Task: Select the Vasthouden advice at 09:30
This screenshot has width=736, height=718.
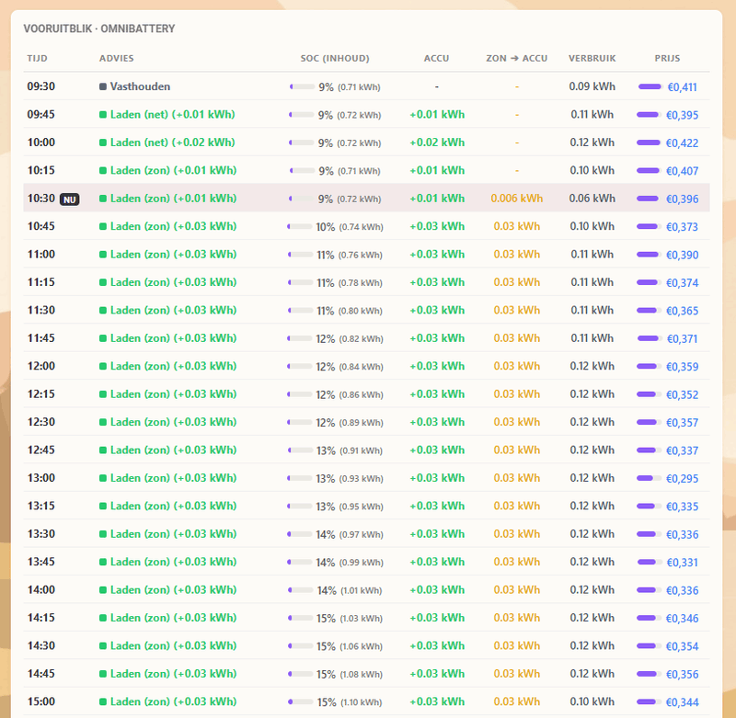Action: [140, 86]
